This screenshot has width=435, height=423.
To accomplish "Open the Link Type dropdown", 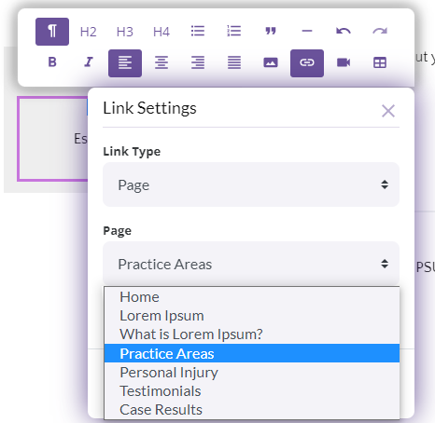I will [251, 184].
